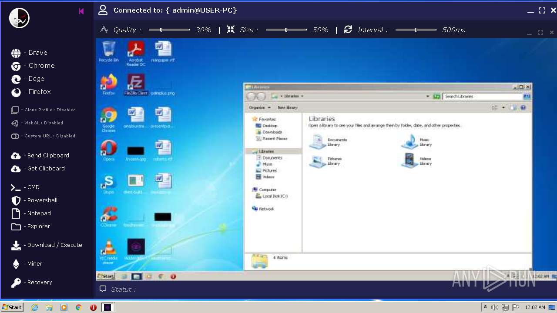Open Videos Library folder
The width and height of the screenshot is (557, 313).
point(417,161)
